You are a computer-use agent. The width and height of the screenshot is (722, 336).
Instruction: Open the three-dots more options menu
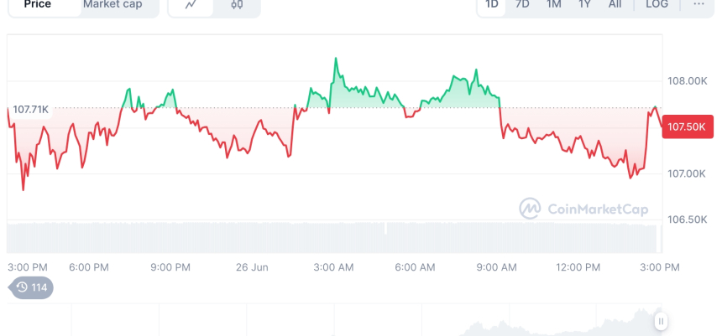pos(698,5)
